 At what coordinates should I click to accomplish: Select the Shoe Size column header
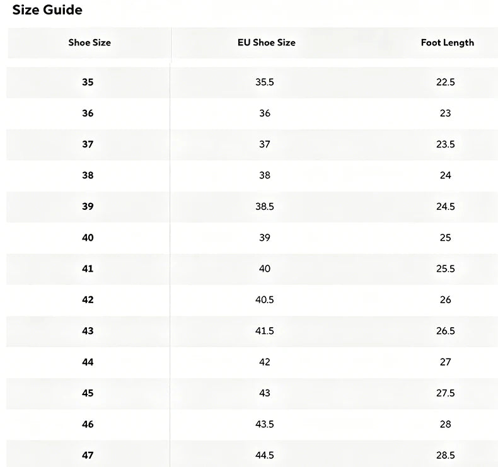(x=90, y=43)
